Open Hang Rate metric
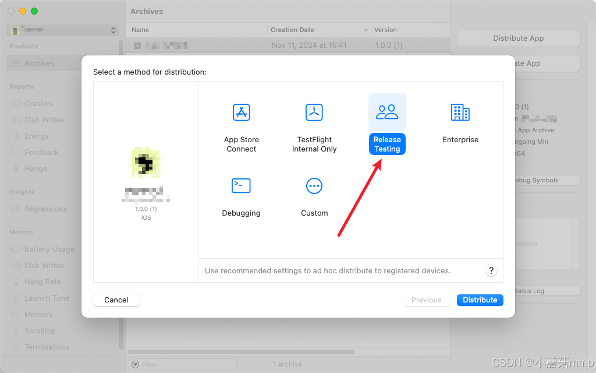The width and height of the screenshot is (596, 373). [x=42, y=282]
